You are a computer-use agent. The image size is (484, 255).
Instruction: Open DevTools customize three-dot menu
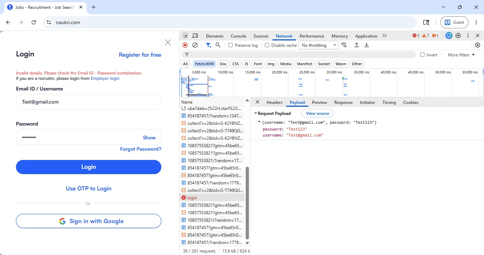pos(468,35)
